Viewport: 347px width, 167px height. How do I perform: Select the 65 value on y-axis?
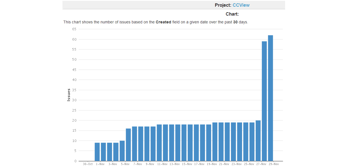74,29
